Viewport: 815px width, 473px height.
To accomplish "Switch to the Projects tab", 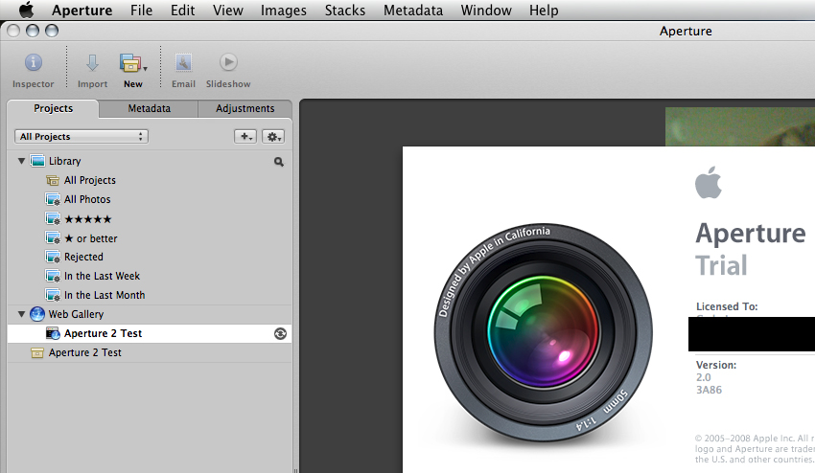I will pyautogui.click(x=53, y=108).
